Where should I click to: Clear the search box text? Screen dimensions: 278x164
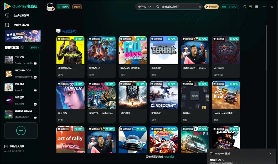point(200,7)
